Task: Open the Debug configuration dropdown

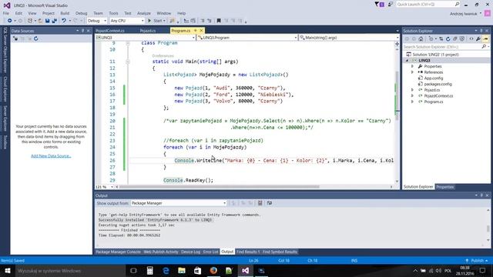Action: click(x=97, y=21)
